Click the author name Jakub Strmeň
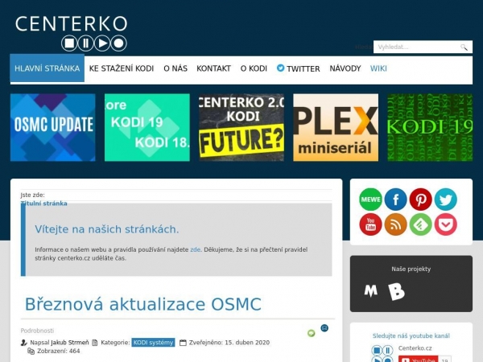The width and height of the screenshot is (483, 362). (x=70, y=343)
